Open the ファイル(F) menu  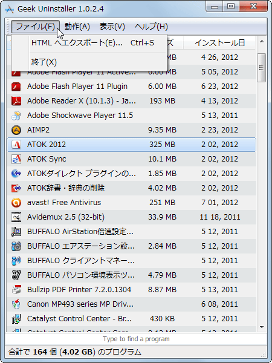(x=36, y=27)
